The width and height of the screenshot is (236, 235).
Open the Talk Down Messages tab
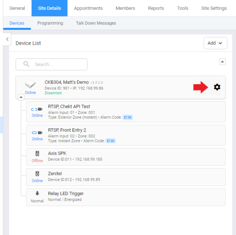pyautogui.click(x=96, y=23)
